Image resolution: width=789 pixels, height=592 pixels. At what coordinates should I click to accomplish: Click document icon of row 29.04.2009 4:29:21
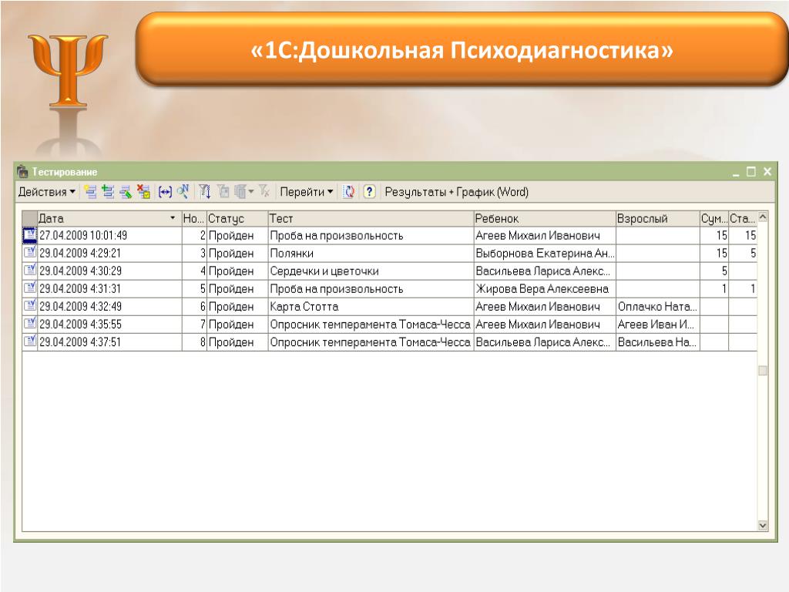coord(30,253)
